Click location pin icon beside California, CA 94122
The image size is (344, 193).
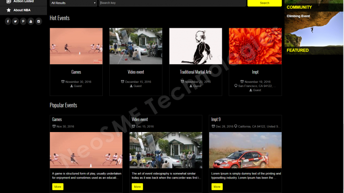(x=236, y=126)
